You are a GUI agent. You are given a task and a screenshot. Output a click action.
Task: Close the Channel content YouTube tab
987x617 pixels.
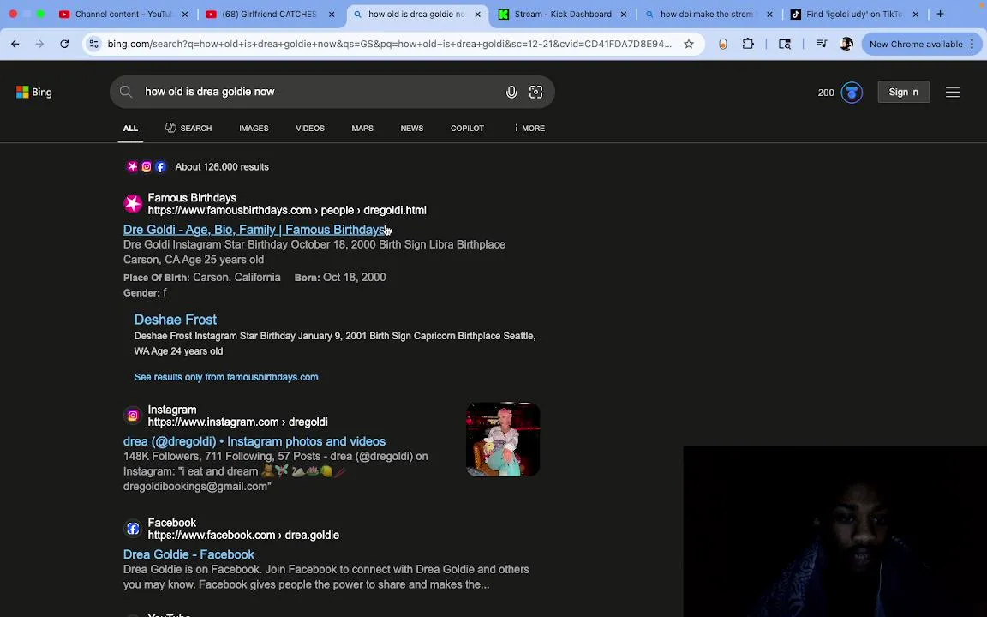pyautogui.click(x=185, y=14)
